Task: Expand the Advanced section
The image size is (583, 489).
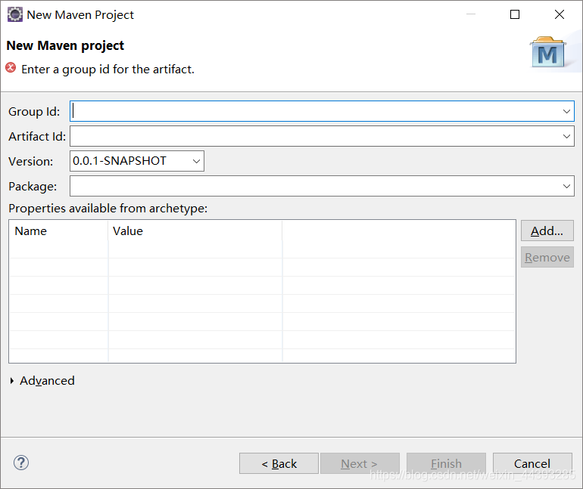Action: pyautogui.click(x=12, y=381)
